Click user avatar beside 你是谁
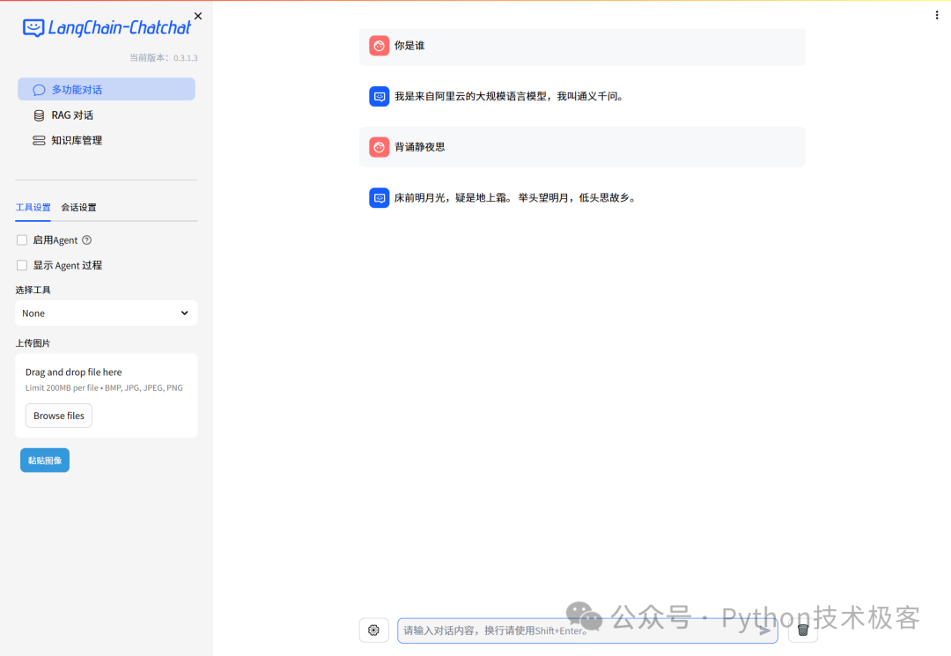Screen dimensions: 951x656 (379, 46)
